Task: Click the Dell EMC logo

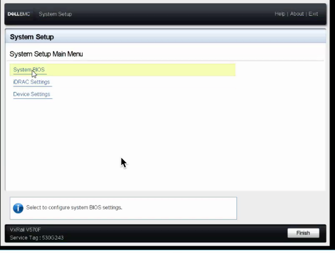Action: click(x=19, y=14)
